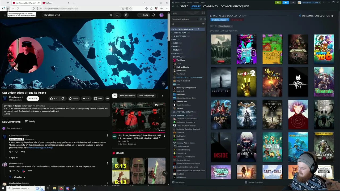The image size is (340, 191).
Task: Click the Share button under video
Action: [x=74, y=98]
